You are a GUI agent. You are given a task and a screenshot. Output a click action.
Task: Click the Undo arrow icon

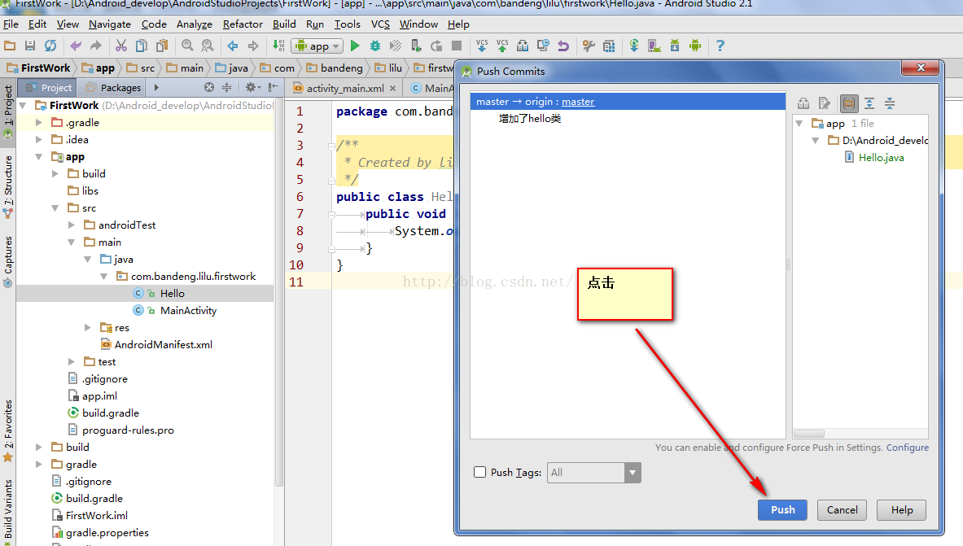click(x=76, y=46)
